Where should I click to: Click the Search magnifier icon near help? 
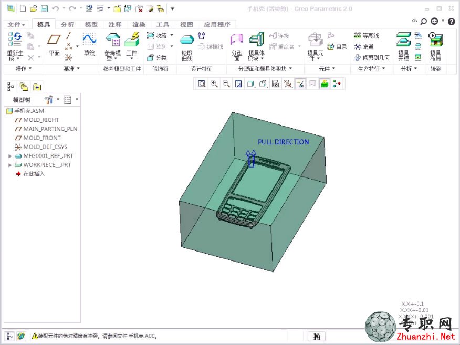[x=424, y=21]
